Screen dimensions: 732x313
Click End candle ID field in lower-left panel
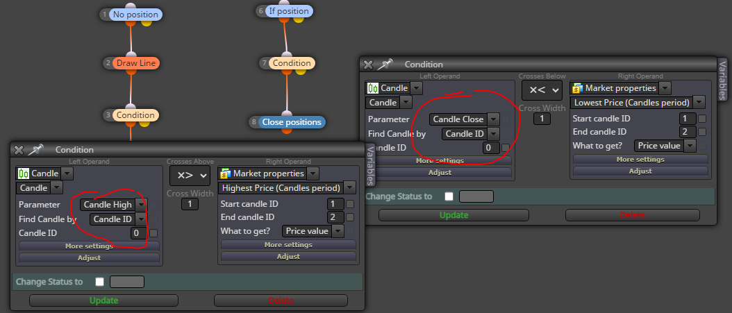pos(336,217)
